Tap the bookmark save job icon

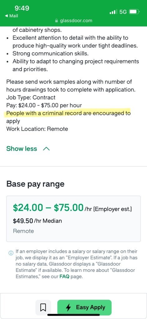click(x=43, y=307)
